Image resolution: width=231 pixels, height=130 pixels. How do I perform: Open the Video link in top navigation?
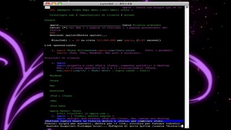pyautogui.click(x=77, y=10)
